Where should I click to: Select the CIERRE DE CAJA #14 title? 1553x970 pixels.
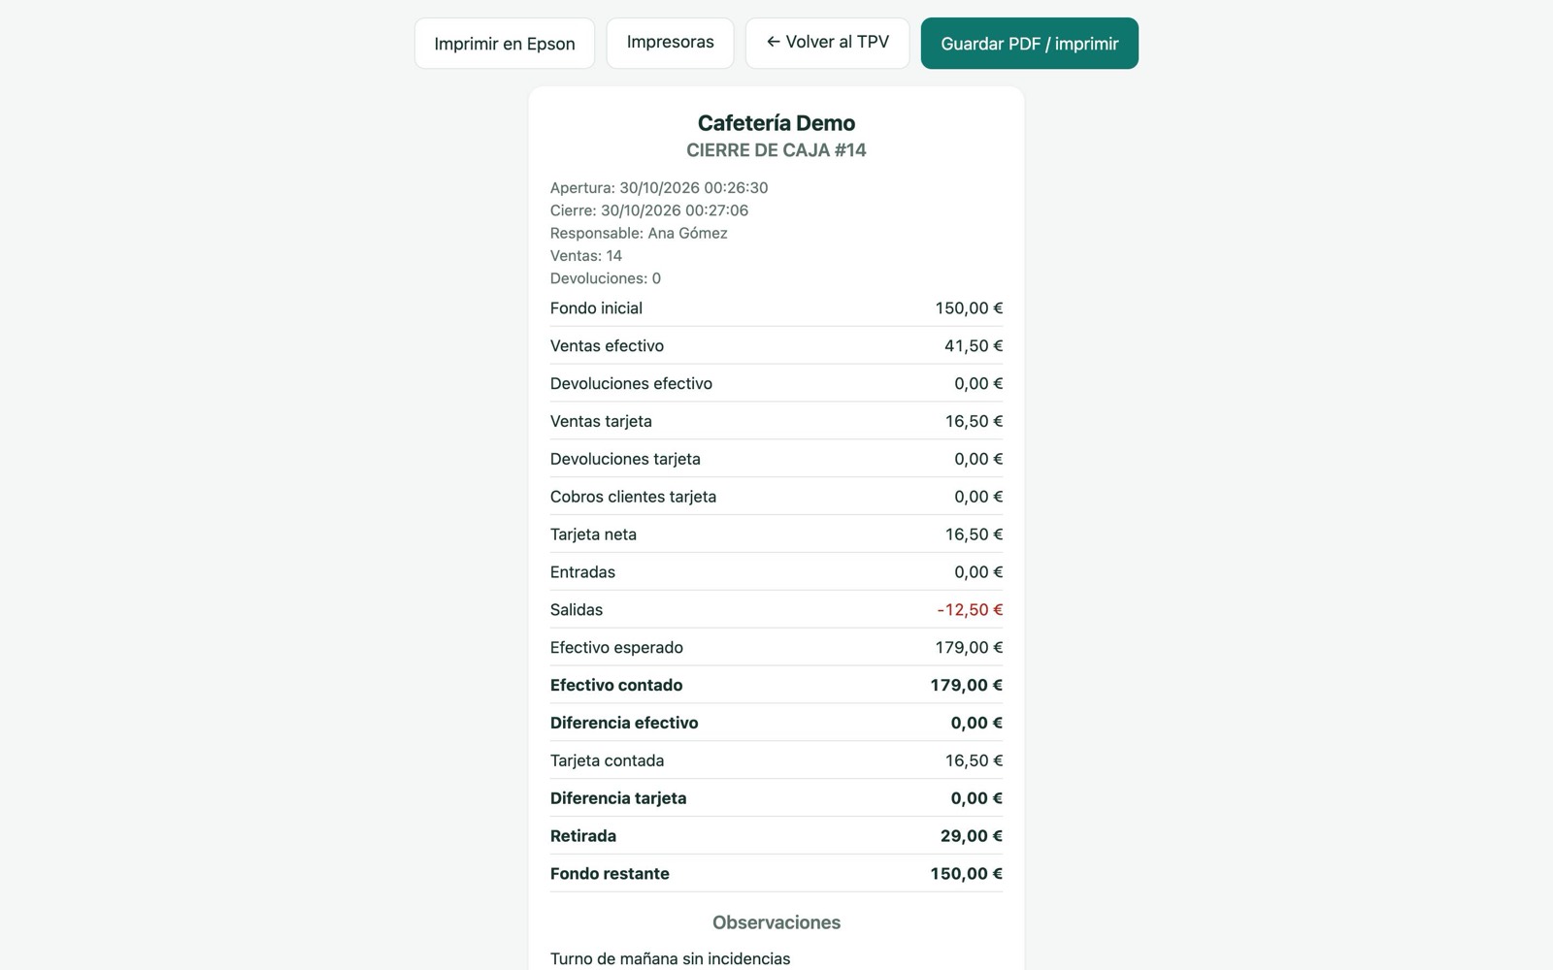pos(776,150)
